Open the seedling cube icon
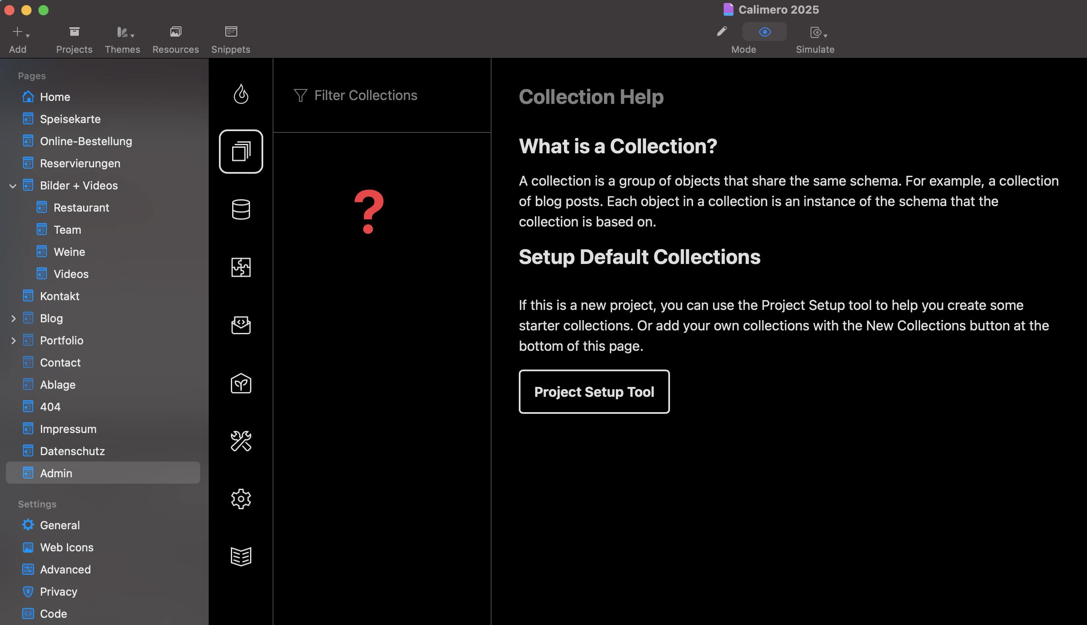 (x=241, y=383)
